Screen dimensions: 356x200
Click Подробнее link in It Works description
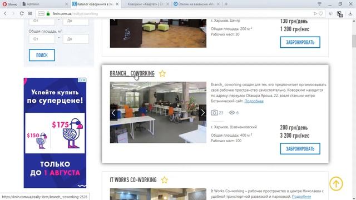[x=301, y=196]
